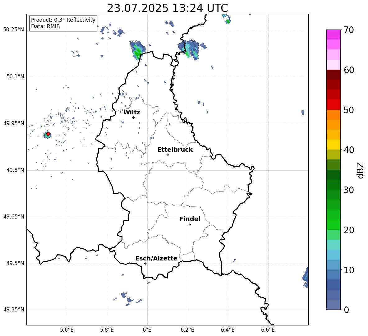This screenshot has width=368, height=336.
Task: Click the yellow colorbar swatch above 40
Action: pyautogui.click(x=333, y=145)
